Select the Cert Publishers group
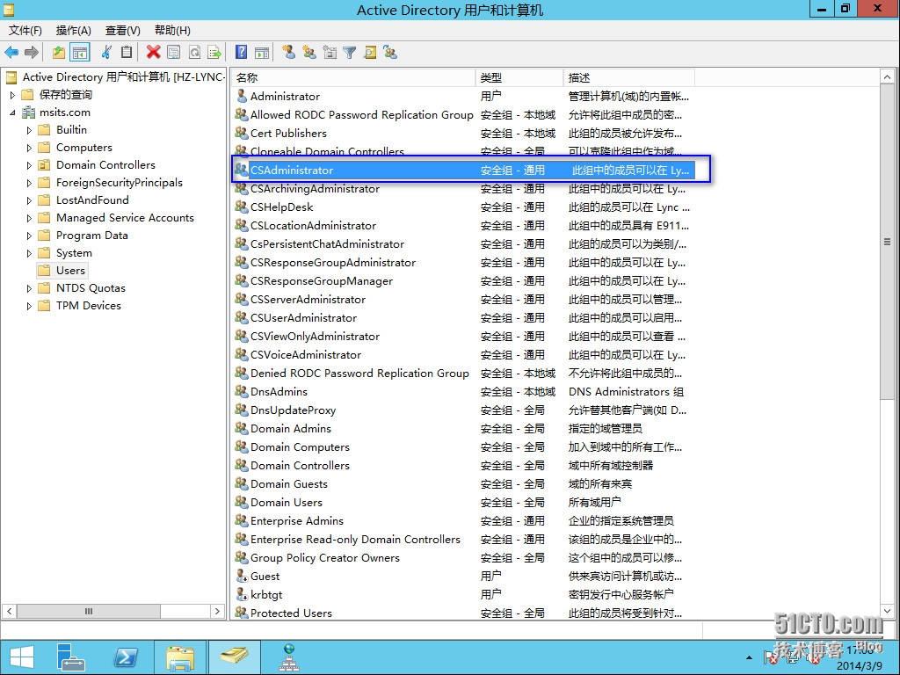Screen dimensions: 900x675 462,134
